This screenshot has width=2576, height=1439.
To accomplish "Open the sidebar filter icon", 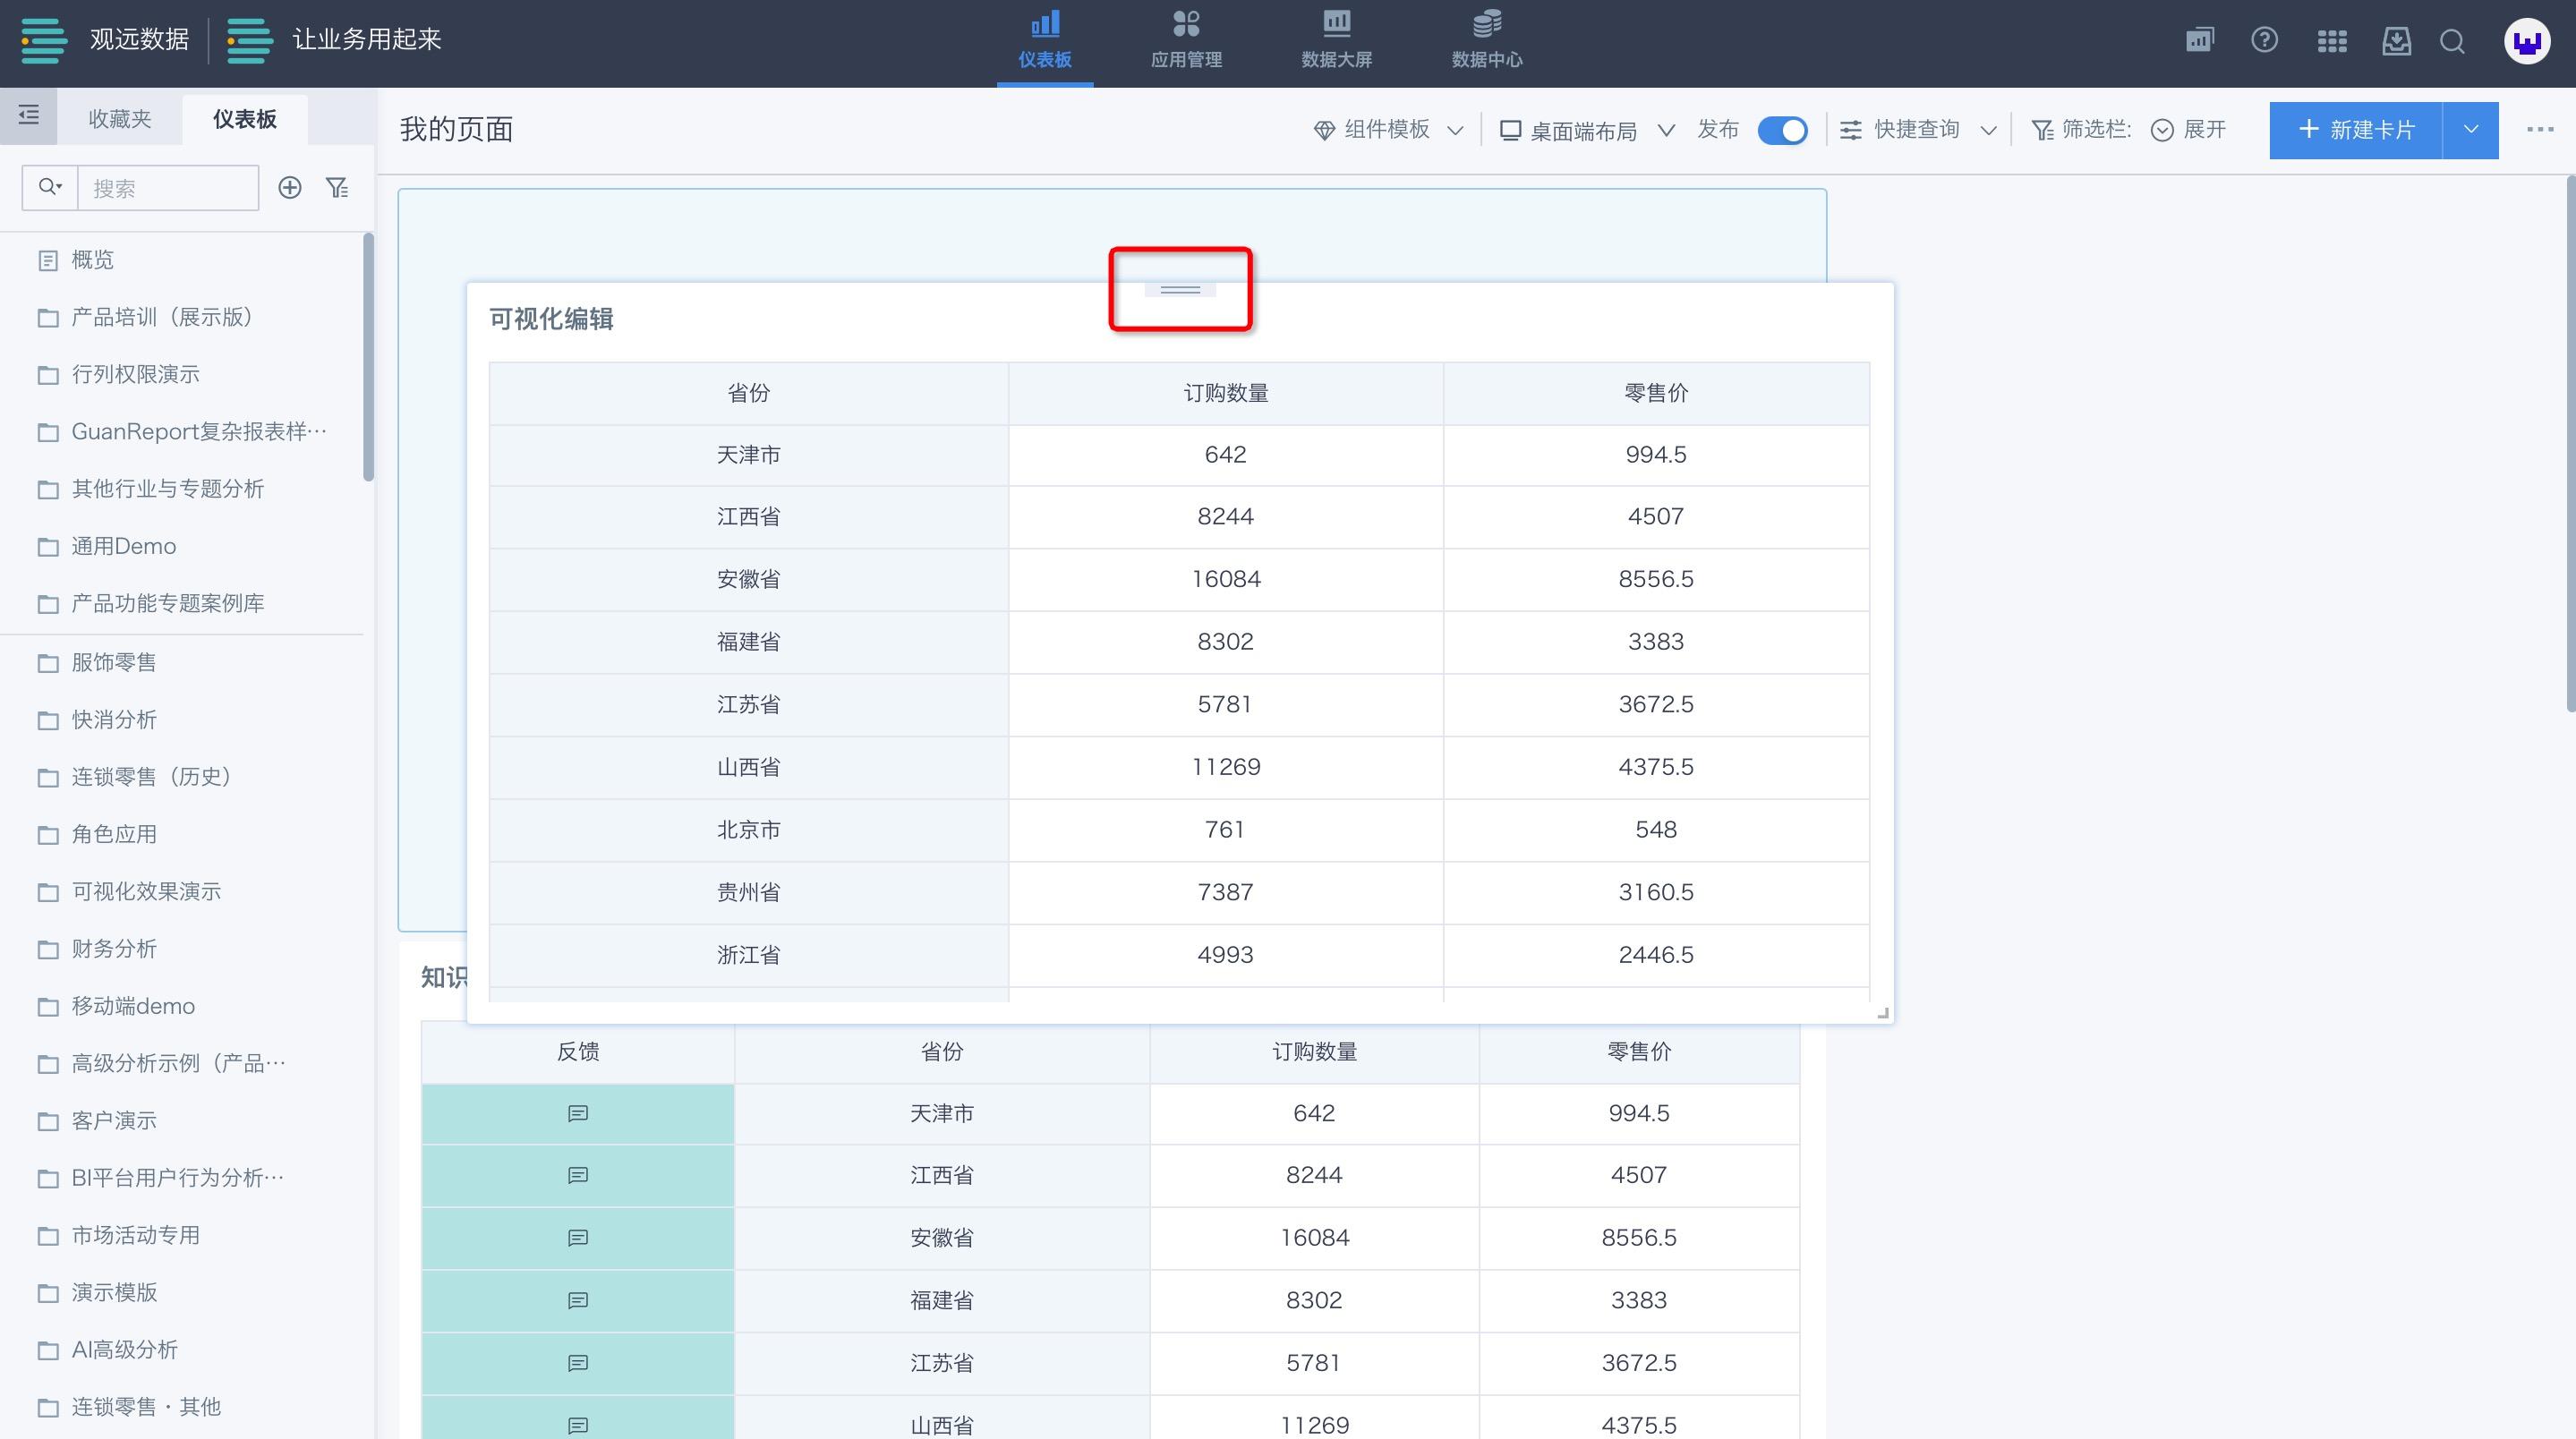I will (337, 188).
